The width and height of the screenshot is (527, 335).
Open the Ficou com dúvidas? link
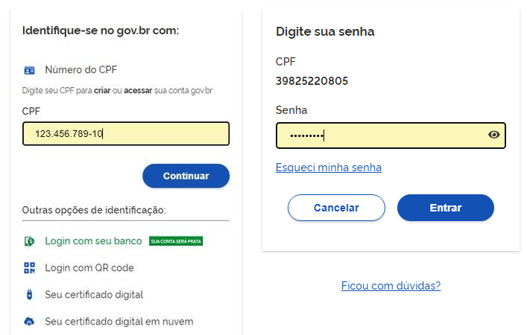click(x=391, y=286)
